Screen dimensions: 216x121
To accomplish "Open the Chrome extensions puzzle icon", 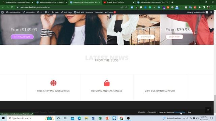I will tap(199, 7).
